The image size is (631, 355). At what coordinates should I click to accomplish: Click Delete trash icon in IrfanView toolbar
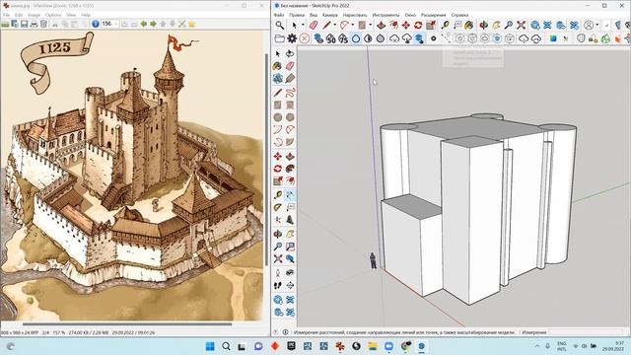tap(43, 24)
